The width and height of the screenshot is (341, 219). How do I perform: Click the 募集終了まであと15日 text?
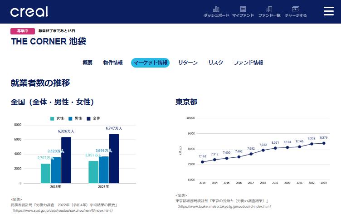(57, 31)
